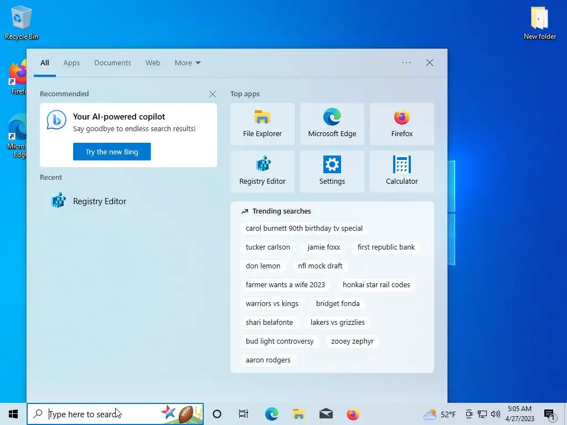Viewport: 567px width, 425px height.
Task: Switch to the Documents search tab
Action: [112, 63]
